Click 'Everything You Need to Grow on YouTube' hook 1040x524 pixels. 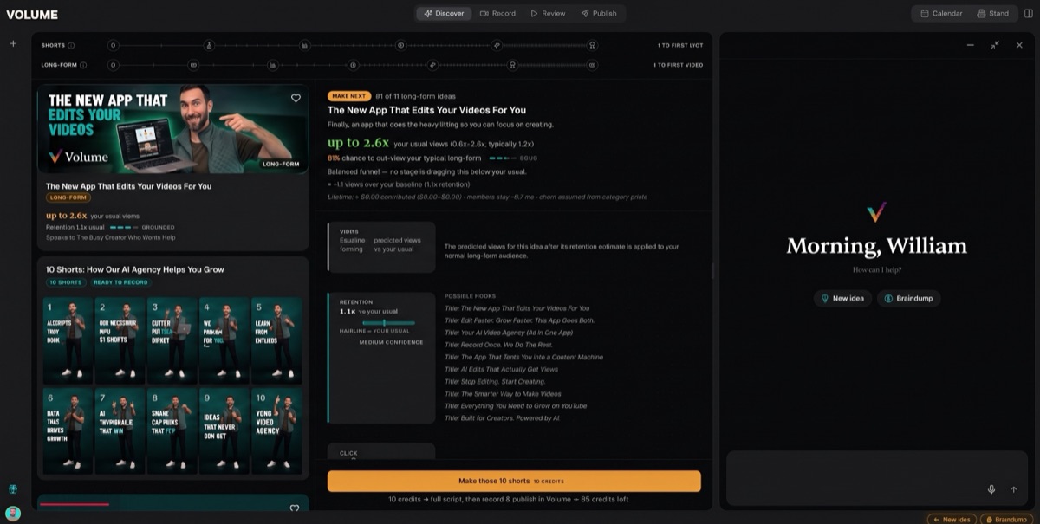pyautogui.click(x=516, y=405)
